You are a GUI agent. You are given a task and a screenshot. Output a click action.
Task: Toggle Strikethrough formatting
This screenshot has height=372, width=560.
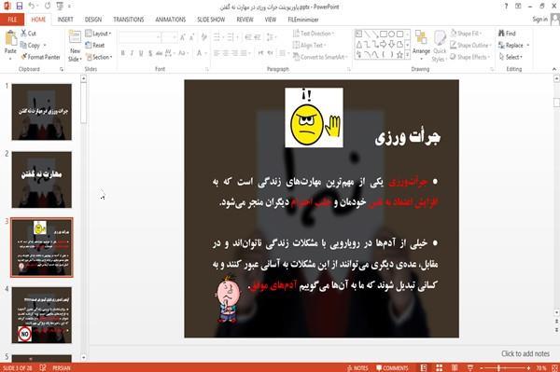point(160,53)
